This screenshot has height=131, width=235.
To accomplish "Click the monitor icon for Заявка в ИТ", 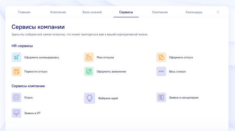I will (x=16, y=113).
